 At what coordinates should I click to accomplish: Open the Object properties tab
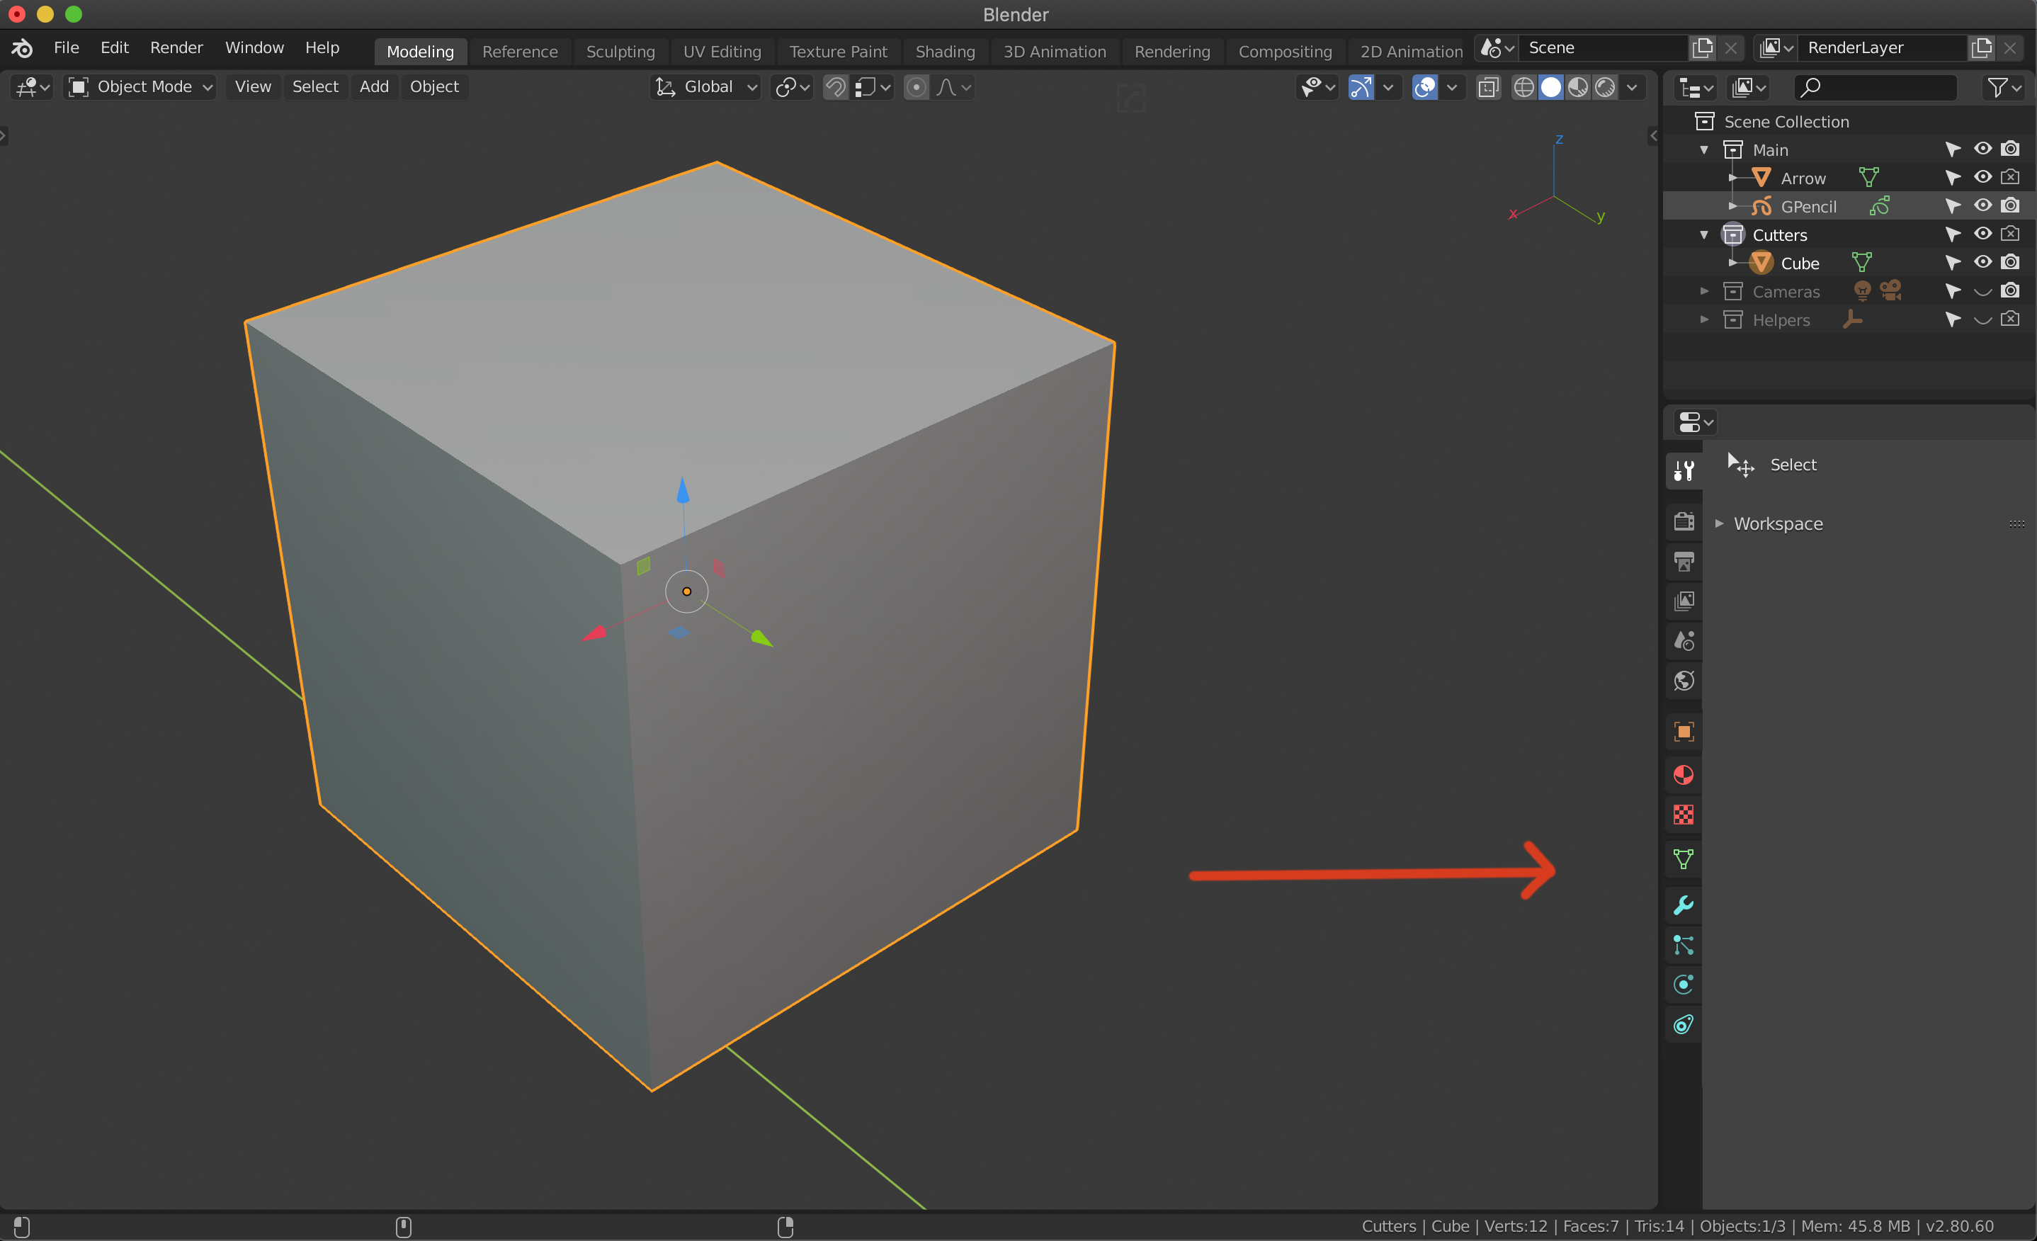coord(1683,732)
